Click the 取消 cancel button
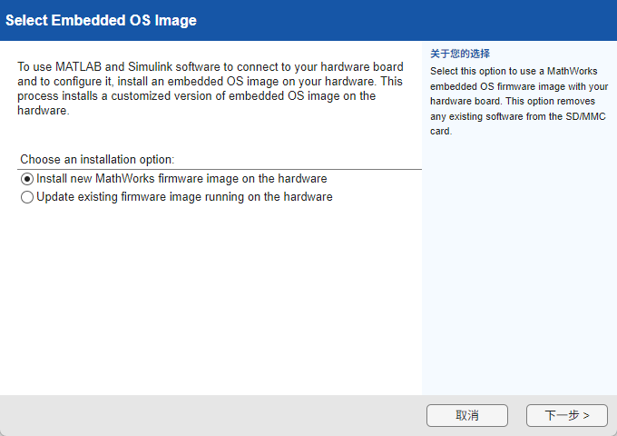This screenshot has width=617, height=436. (x=467, y=415)
